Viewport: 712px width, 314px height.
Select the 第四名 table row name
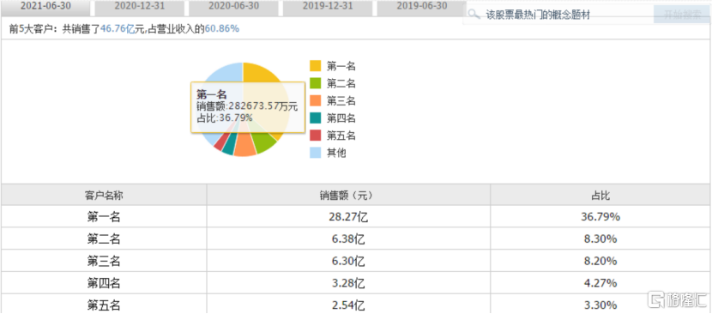coord(104,282)
